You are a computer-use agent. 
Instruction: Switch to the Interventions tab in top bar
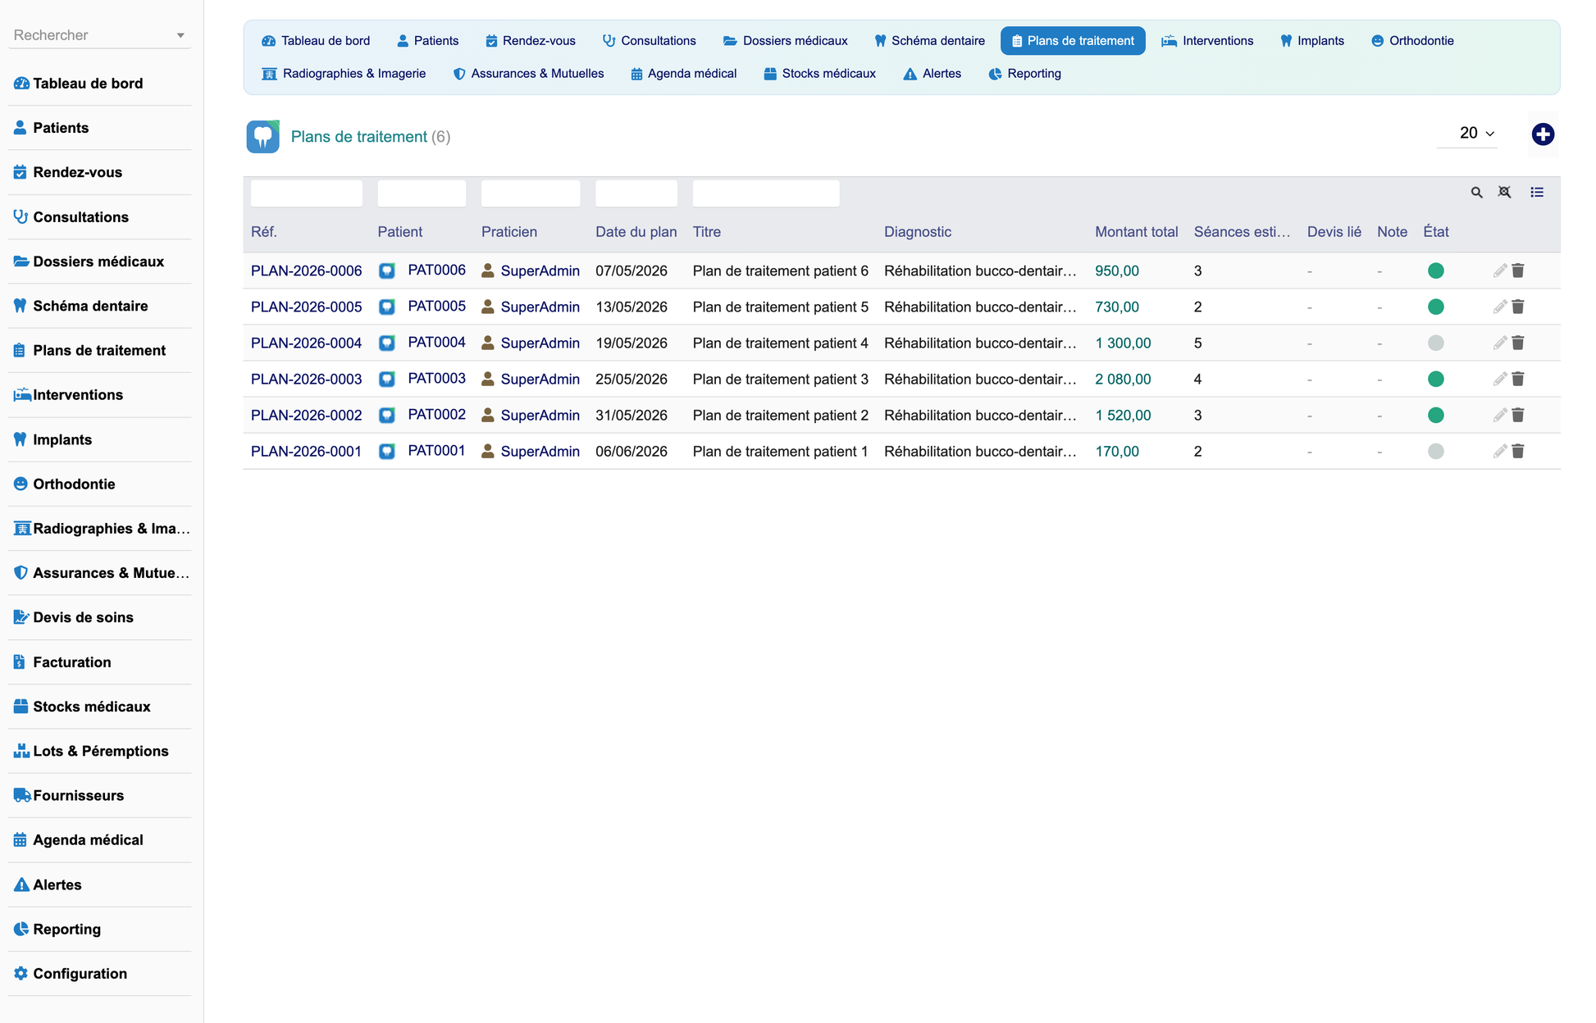1207,41
